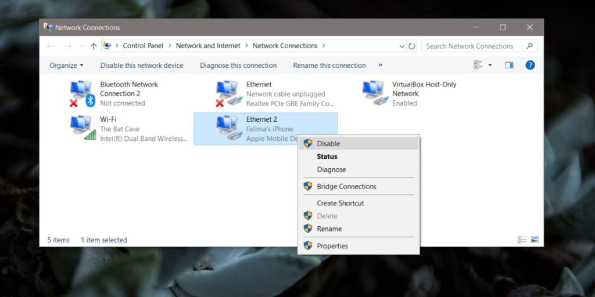Image resolution: width=595 pixels, height=297 pixels.
Task: Select the Bluetooth Network Connection 2 adapter icon
Action: pyautogui.click(x=82, y=93)
